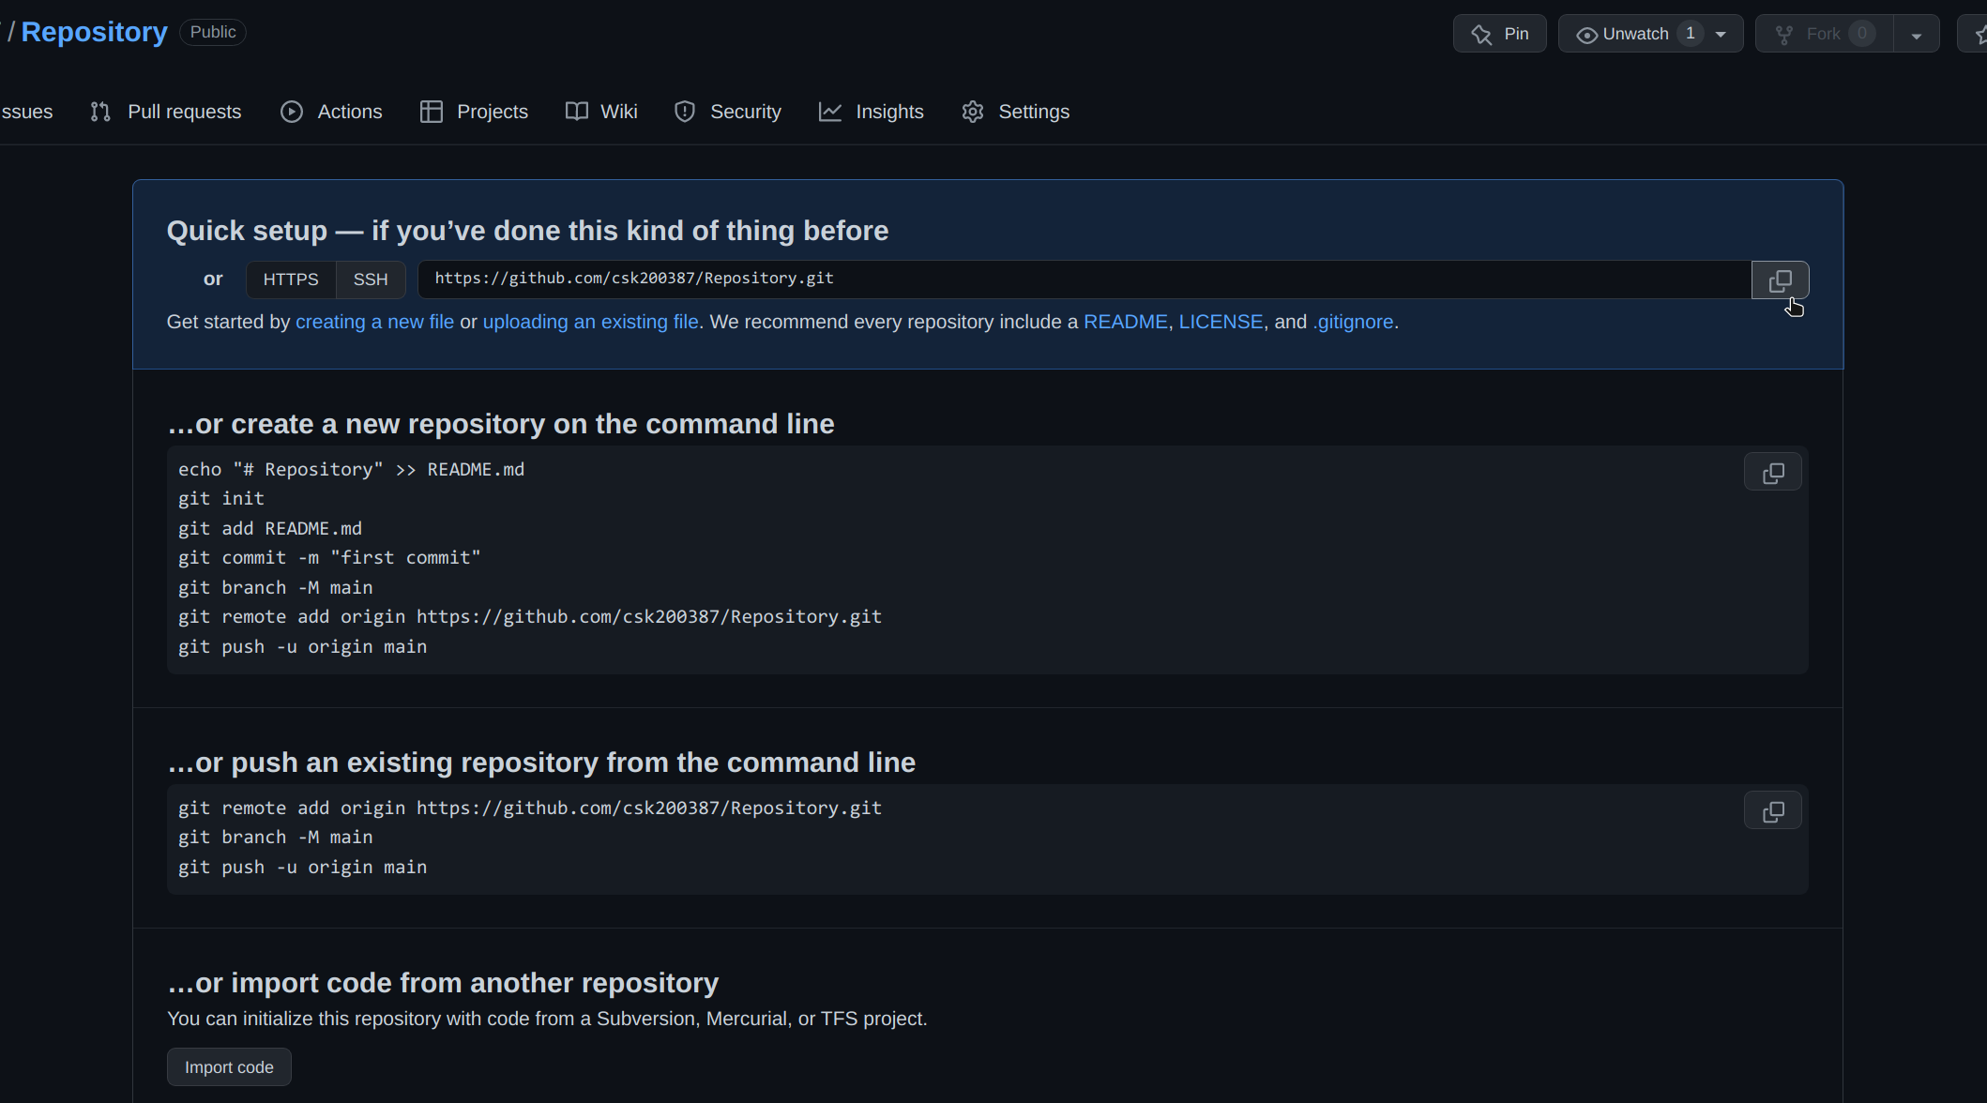Open the .gitignore recommendation link
The width and height of the screenshot is (1987, 1103).
[1353, 322]
